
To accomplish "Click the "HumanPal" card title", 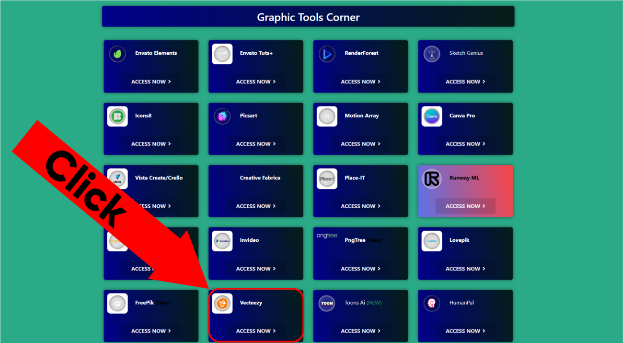I will tap(461, 303).
